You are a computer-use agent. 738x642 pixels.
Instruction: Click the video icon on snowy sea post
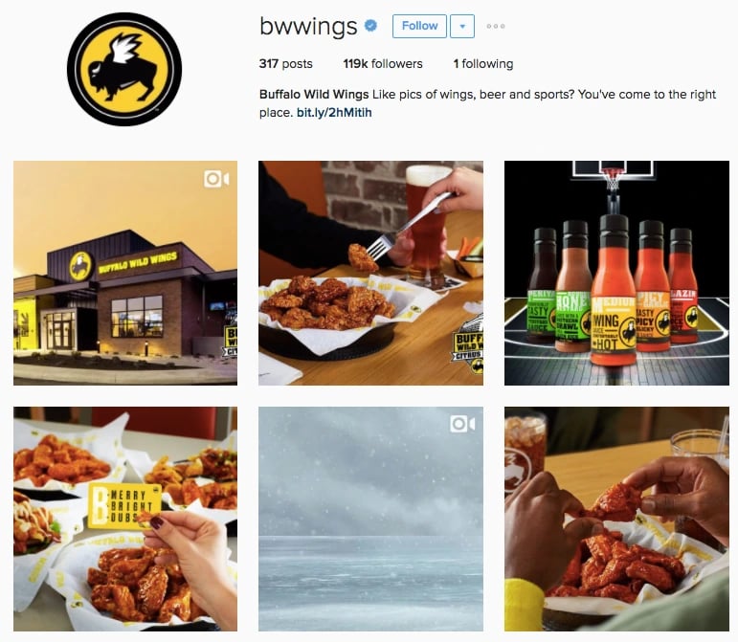coord(462,424)
